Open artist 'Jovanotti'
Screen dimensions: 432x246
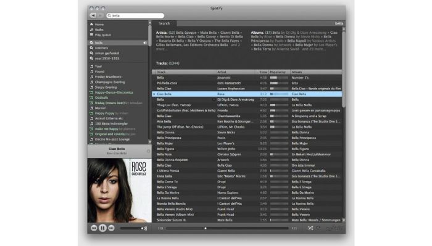point(223,77)
